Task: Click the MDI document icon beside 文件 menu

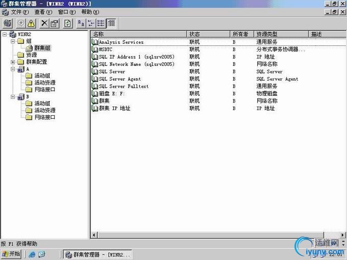Action: pyautogui.click(x=5, y=12)
